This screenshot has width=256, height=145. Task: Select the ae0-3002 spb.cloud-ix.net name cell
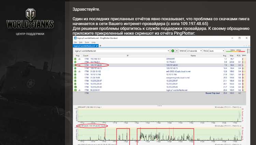click(x=178, y=71)
